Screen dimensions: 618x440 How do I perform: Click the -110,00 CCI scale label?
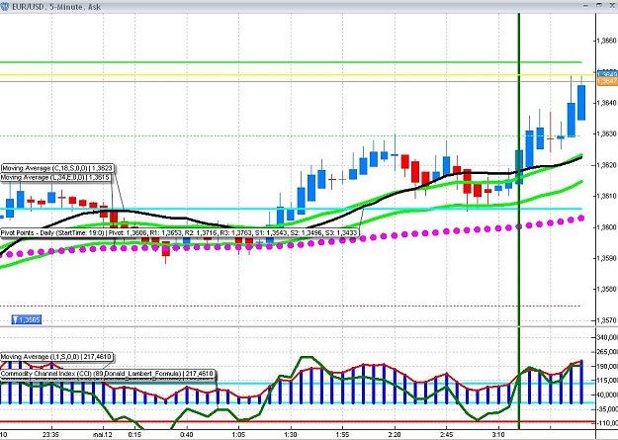(607, 423)
